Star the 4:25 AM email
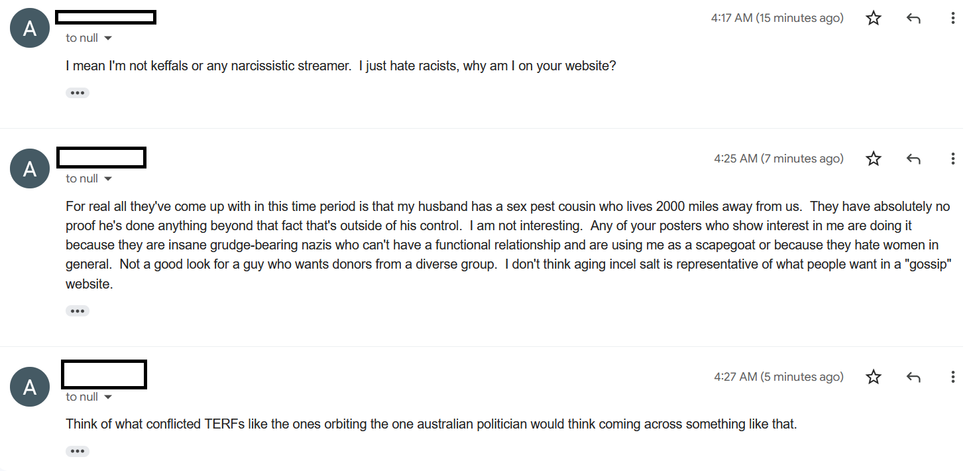 pos(874,159)
